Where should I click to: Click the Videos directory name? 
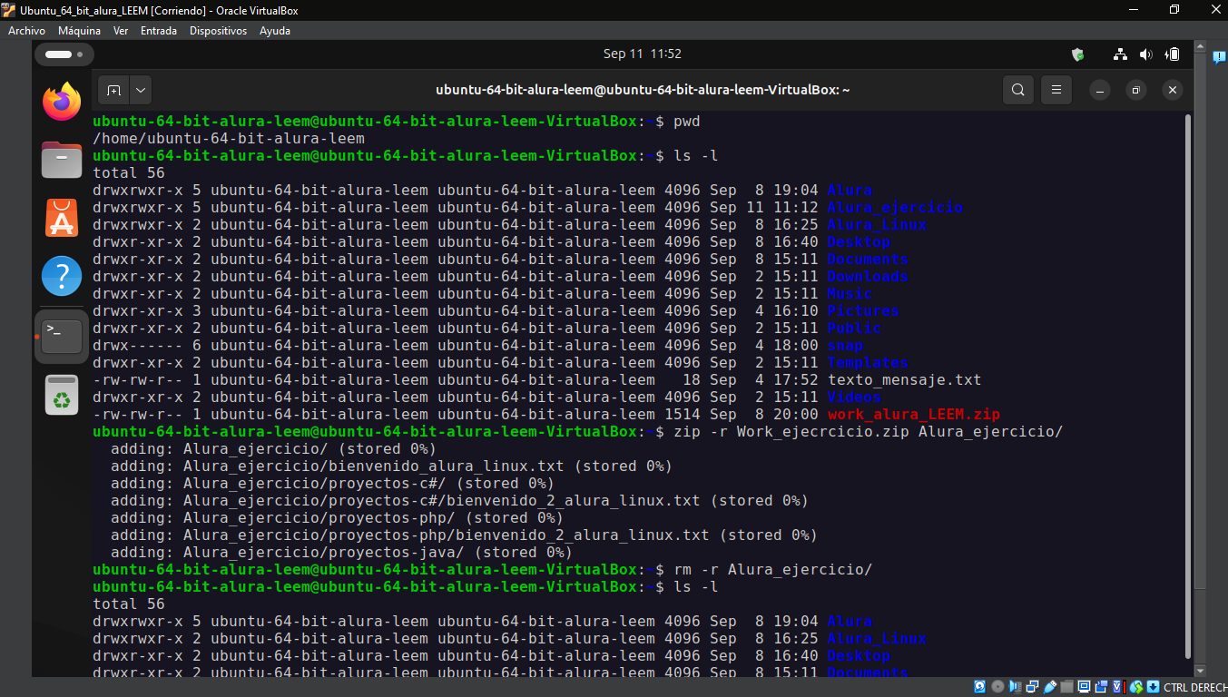[854, 398]
